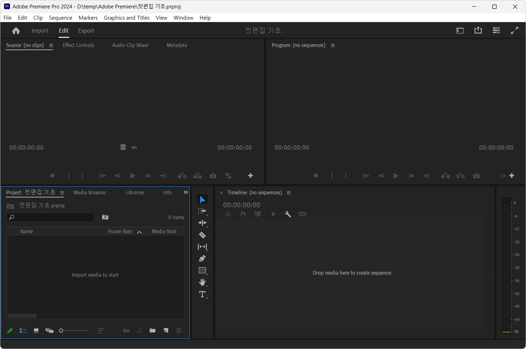Click Source monitor Export Frame camera icon

[x=213, y=176]
